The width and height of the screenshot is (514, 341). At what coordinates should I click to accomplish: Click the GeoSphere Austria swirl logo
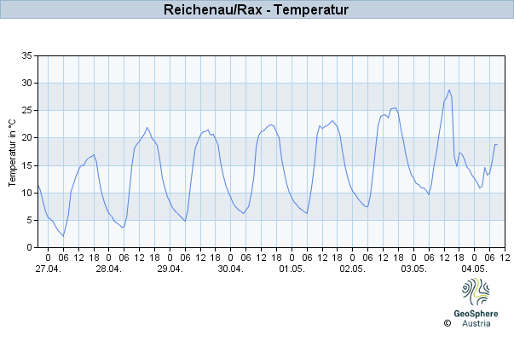pos(476,292)
